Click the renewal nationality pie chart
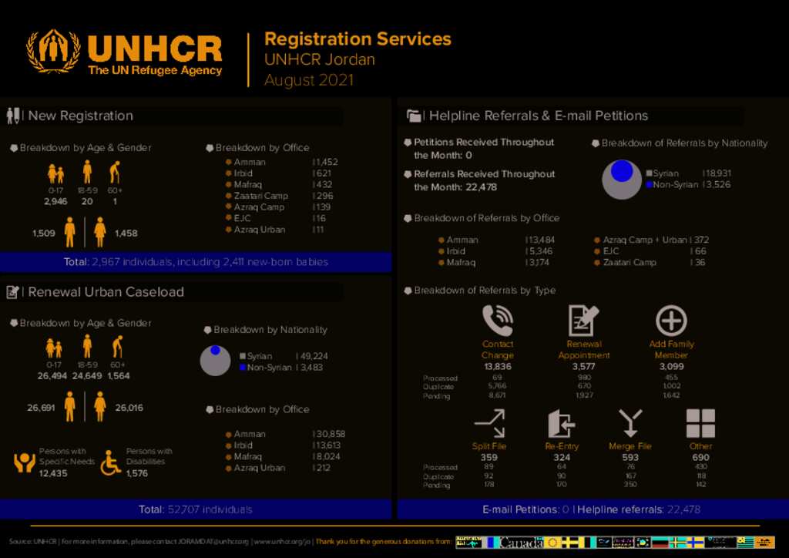 click(x=216, y=360)
